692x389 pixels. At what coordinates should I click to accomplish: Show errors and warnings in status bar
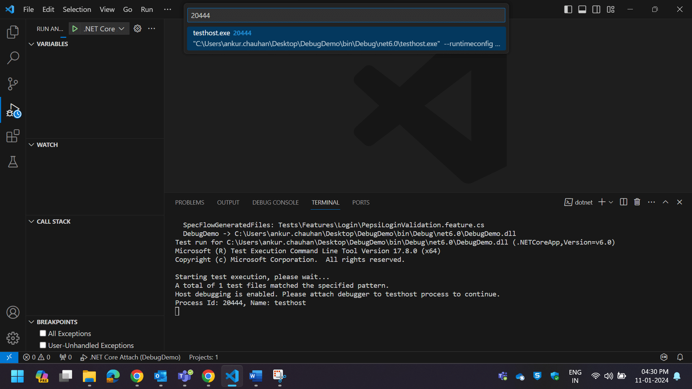point(37,357)
